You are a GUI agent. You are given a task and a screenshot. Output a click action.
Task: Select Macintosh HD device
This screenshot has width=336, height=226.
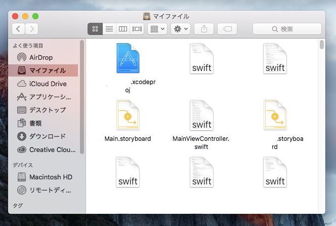click(x=43, y=177)
